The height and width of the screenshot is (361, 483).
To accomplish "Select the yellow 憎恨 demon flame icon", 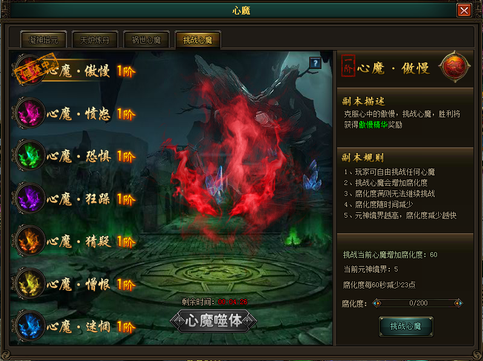I will point(30,284).
